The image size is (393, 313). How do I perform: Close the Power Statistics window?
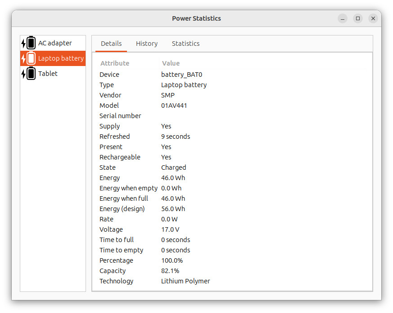tap(373, 18)
